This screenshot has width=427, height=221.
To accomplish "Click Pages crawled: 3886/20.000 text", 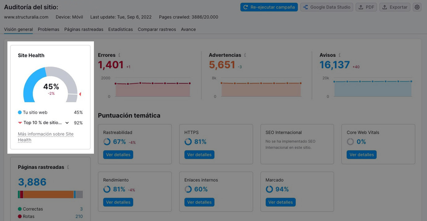I will pyautogui.click(x=188, y=17).
